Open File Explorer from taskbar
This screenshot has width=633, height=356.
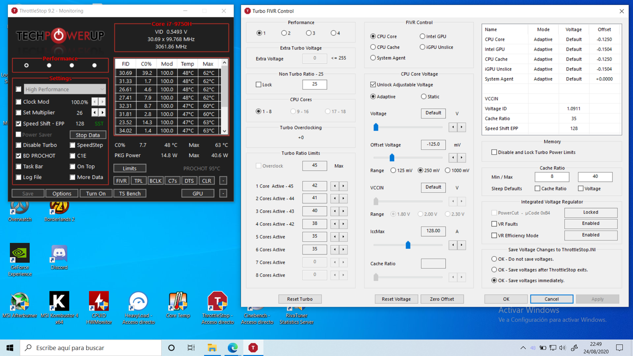[212, 348]
